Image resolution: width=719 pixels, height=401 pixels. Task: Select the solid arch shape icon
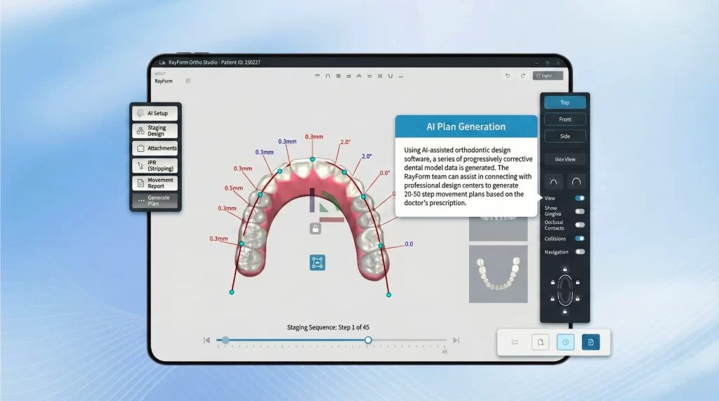click(576, 182)
